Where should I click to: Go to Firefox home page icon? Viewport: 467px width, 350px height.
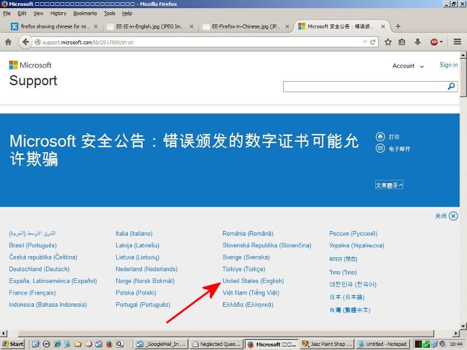[x=8, y=42]
